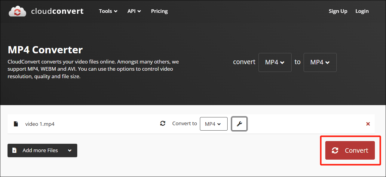
Task: Open the 'Convert to' MP4 dropdown for video 1.mp4
Action: (213, 124)
